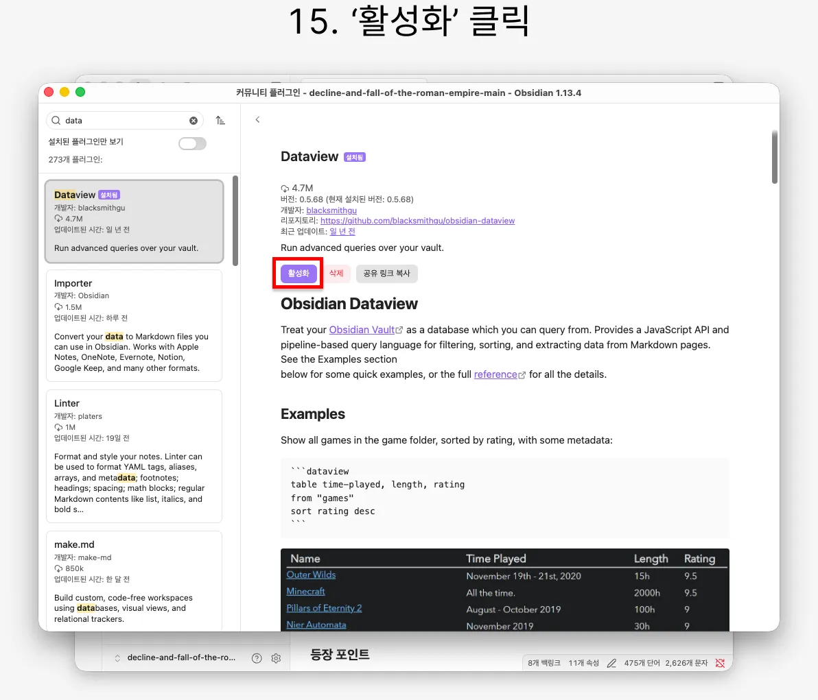Open the Minecraft table link

tap(305, 592)
